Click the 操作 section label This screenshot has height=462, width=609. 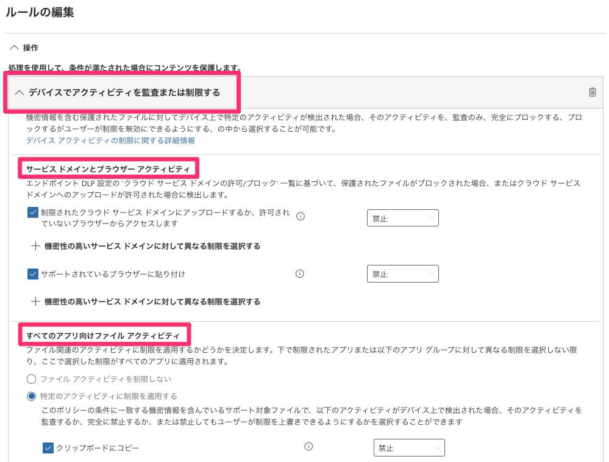coord(30,48)
